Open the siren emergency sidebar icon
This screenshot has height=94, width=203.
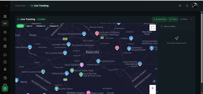[5, 69]
